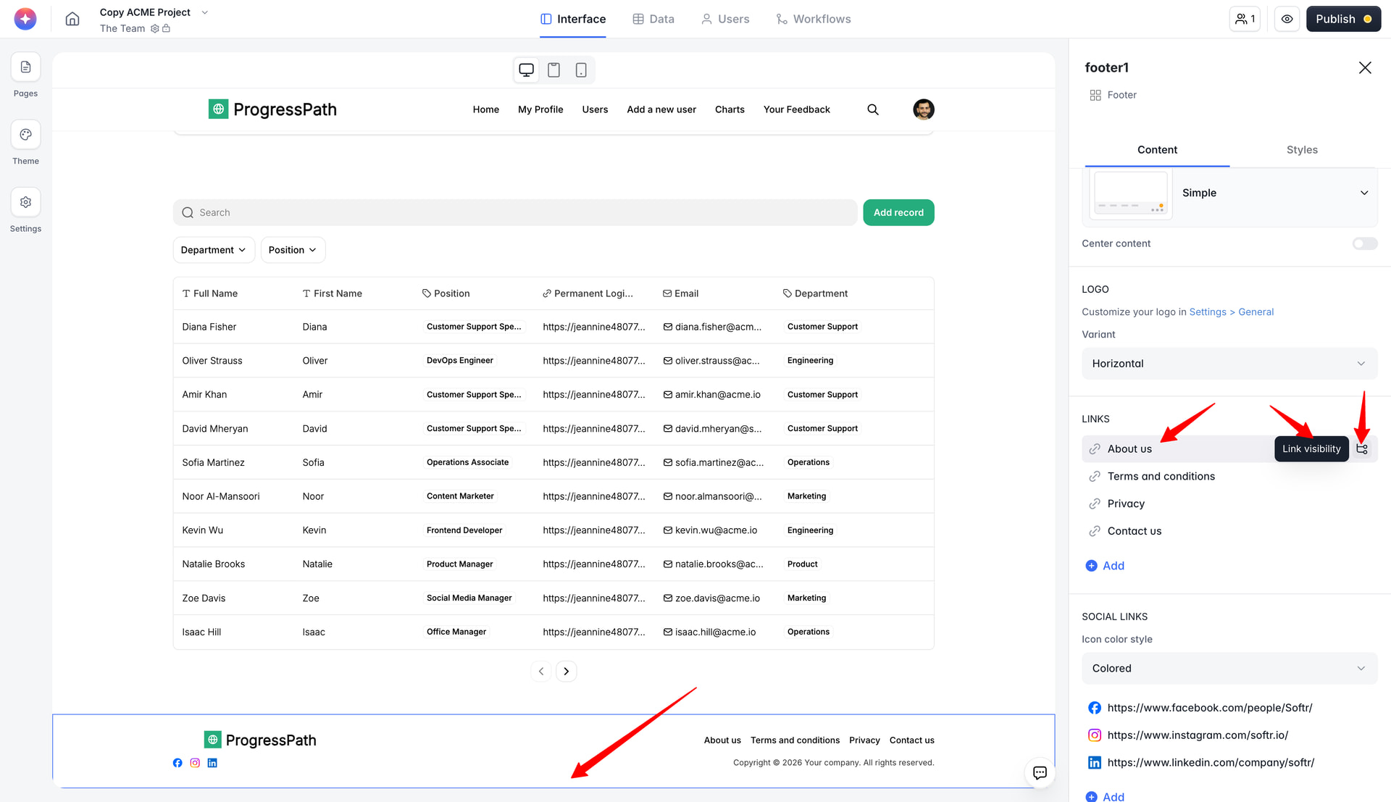Switch to the Styles tab
The image size is (1391, 802).
1301,150
